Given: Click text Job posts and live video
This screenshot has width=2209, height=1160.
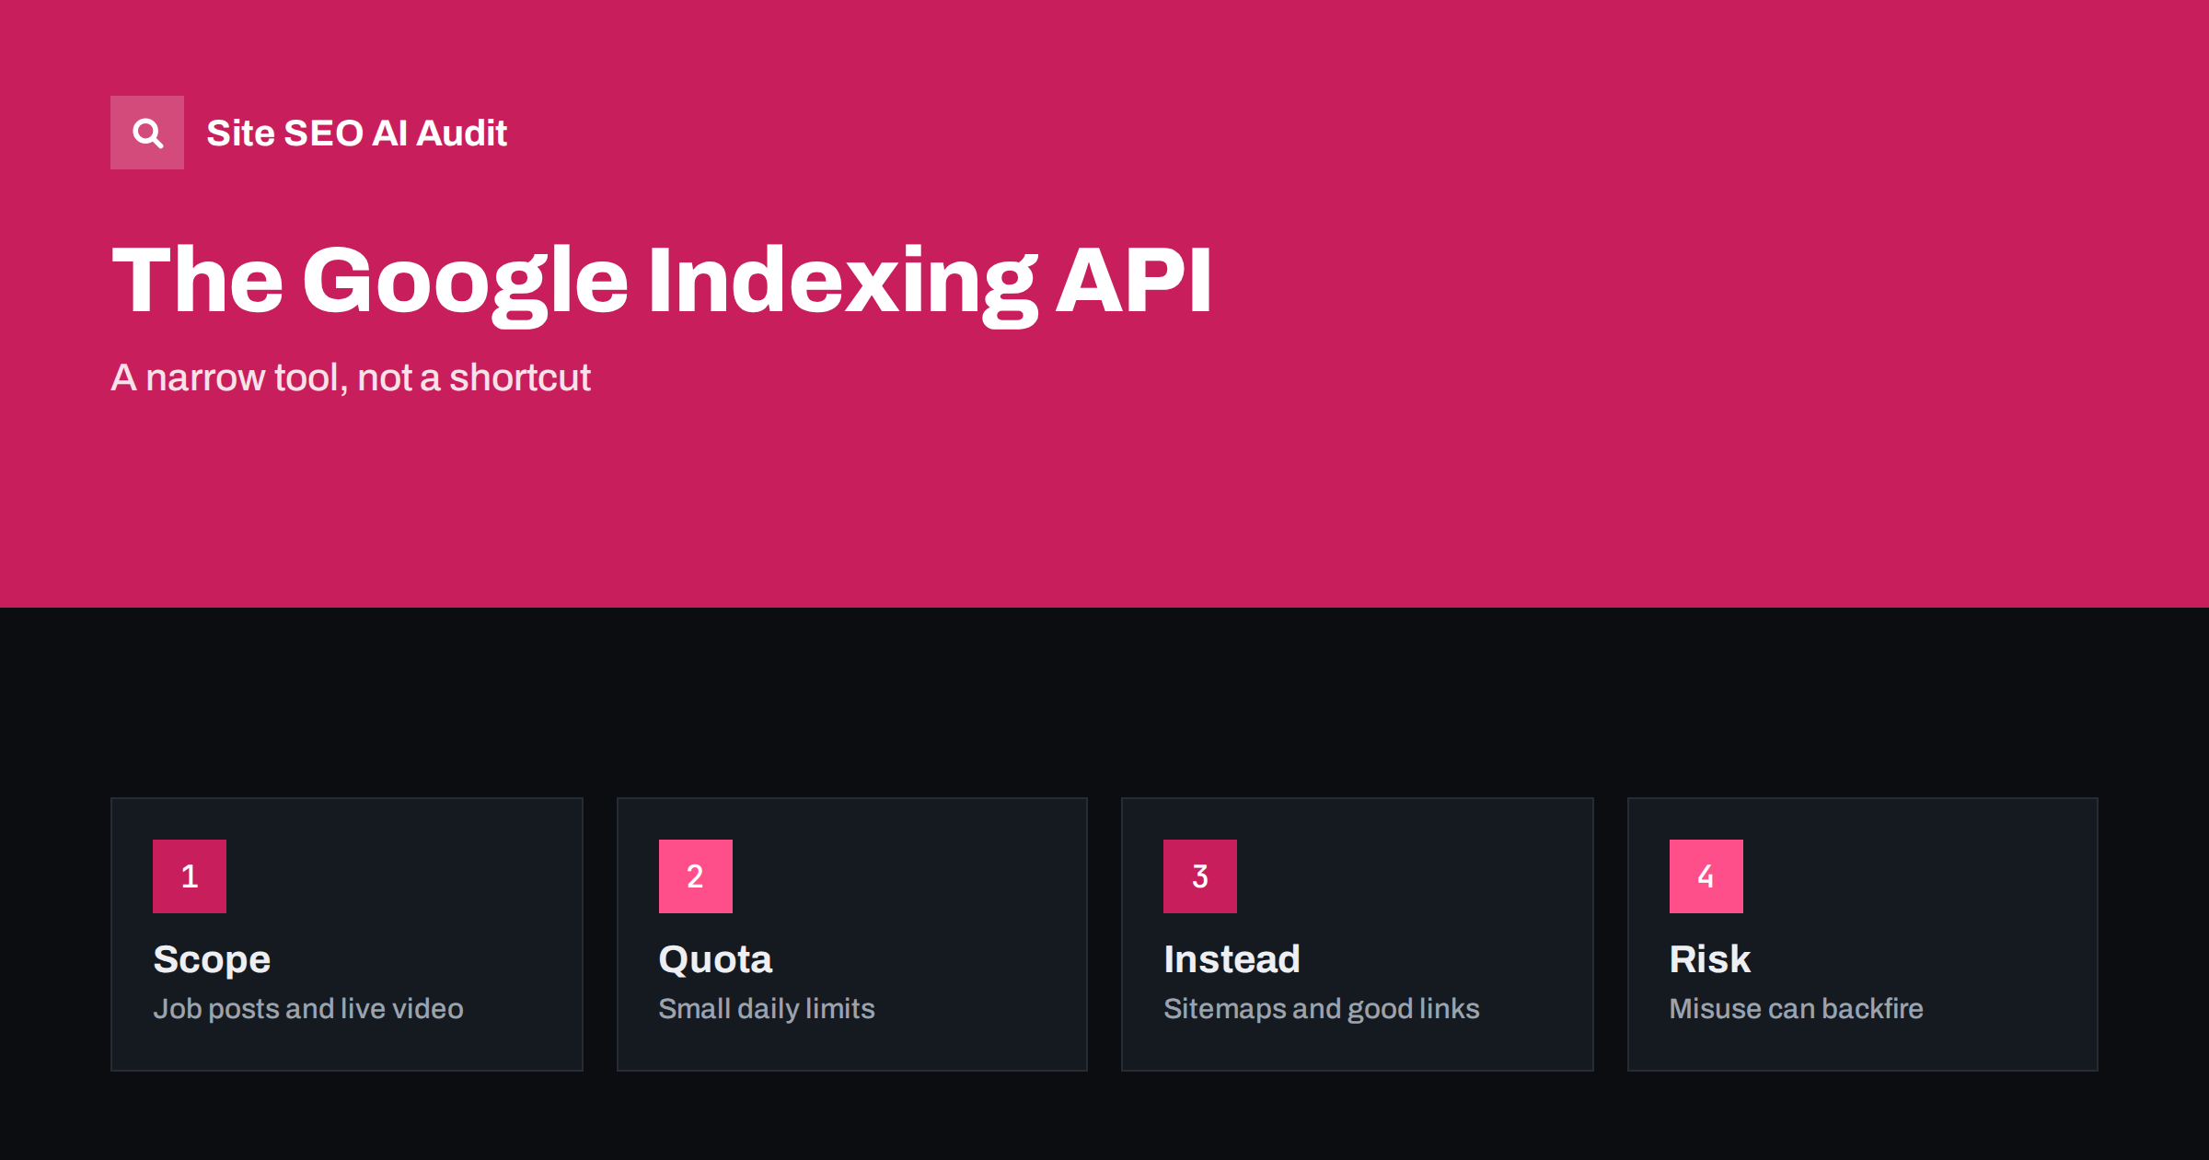Looking at the screenshot, I should coord(308,1009).
